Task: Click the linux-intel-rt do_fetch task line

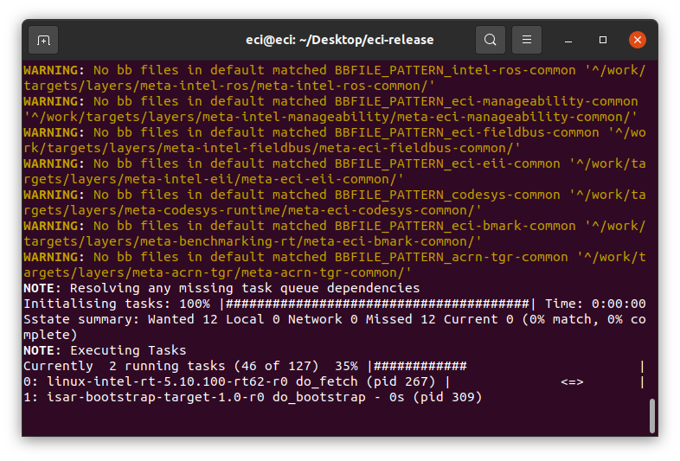Action: pyautogui.click(x=334, y=381)
